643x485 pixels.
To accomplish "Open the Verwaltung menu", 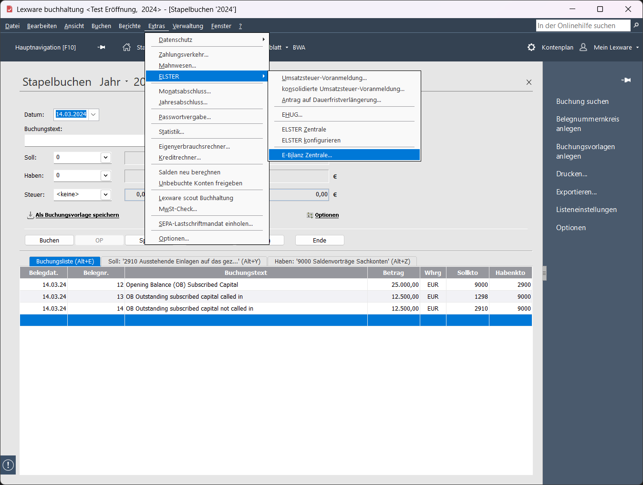I will click(x=188, y=26).
